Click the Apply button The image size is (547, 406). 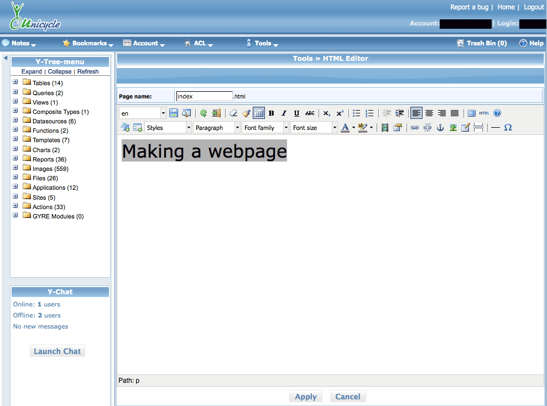coord(305,397)
